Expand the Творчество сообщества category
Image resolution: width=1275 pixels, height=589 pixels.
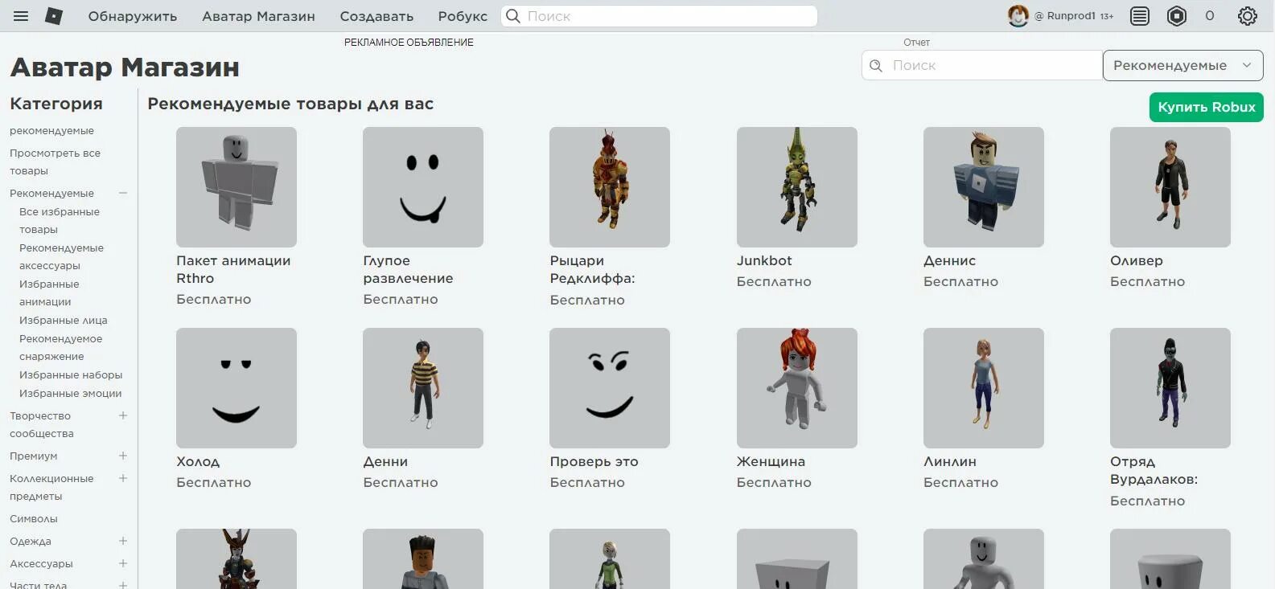point(123,415)
